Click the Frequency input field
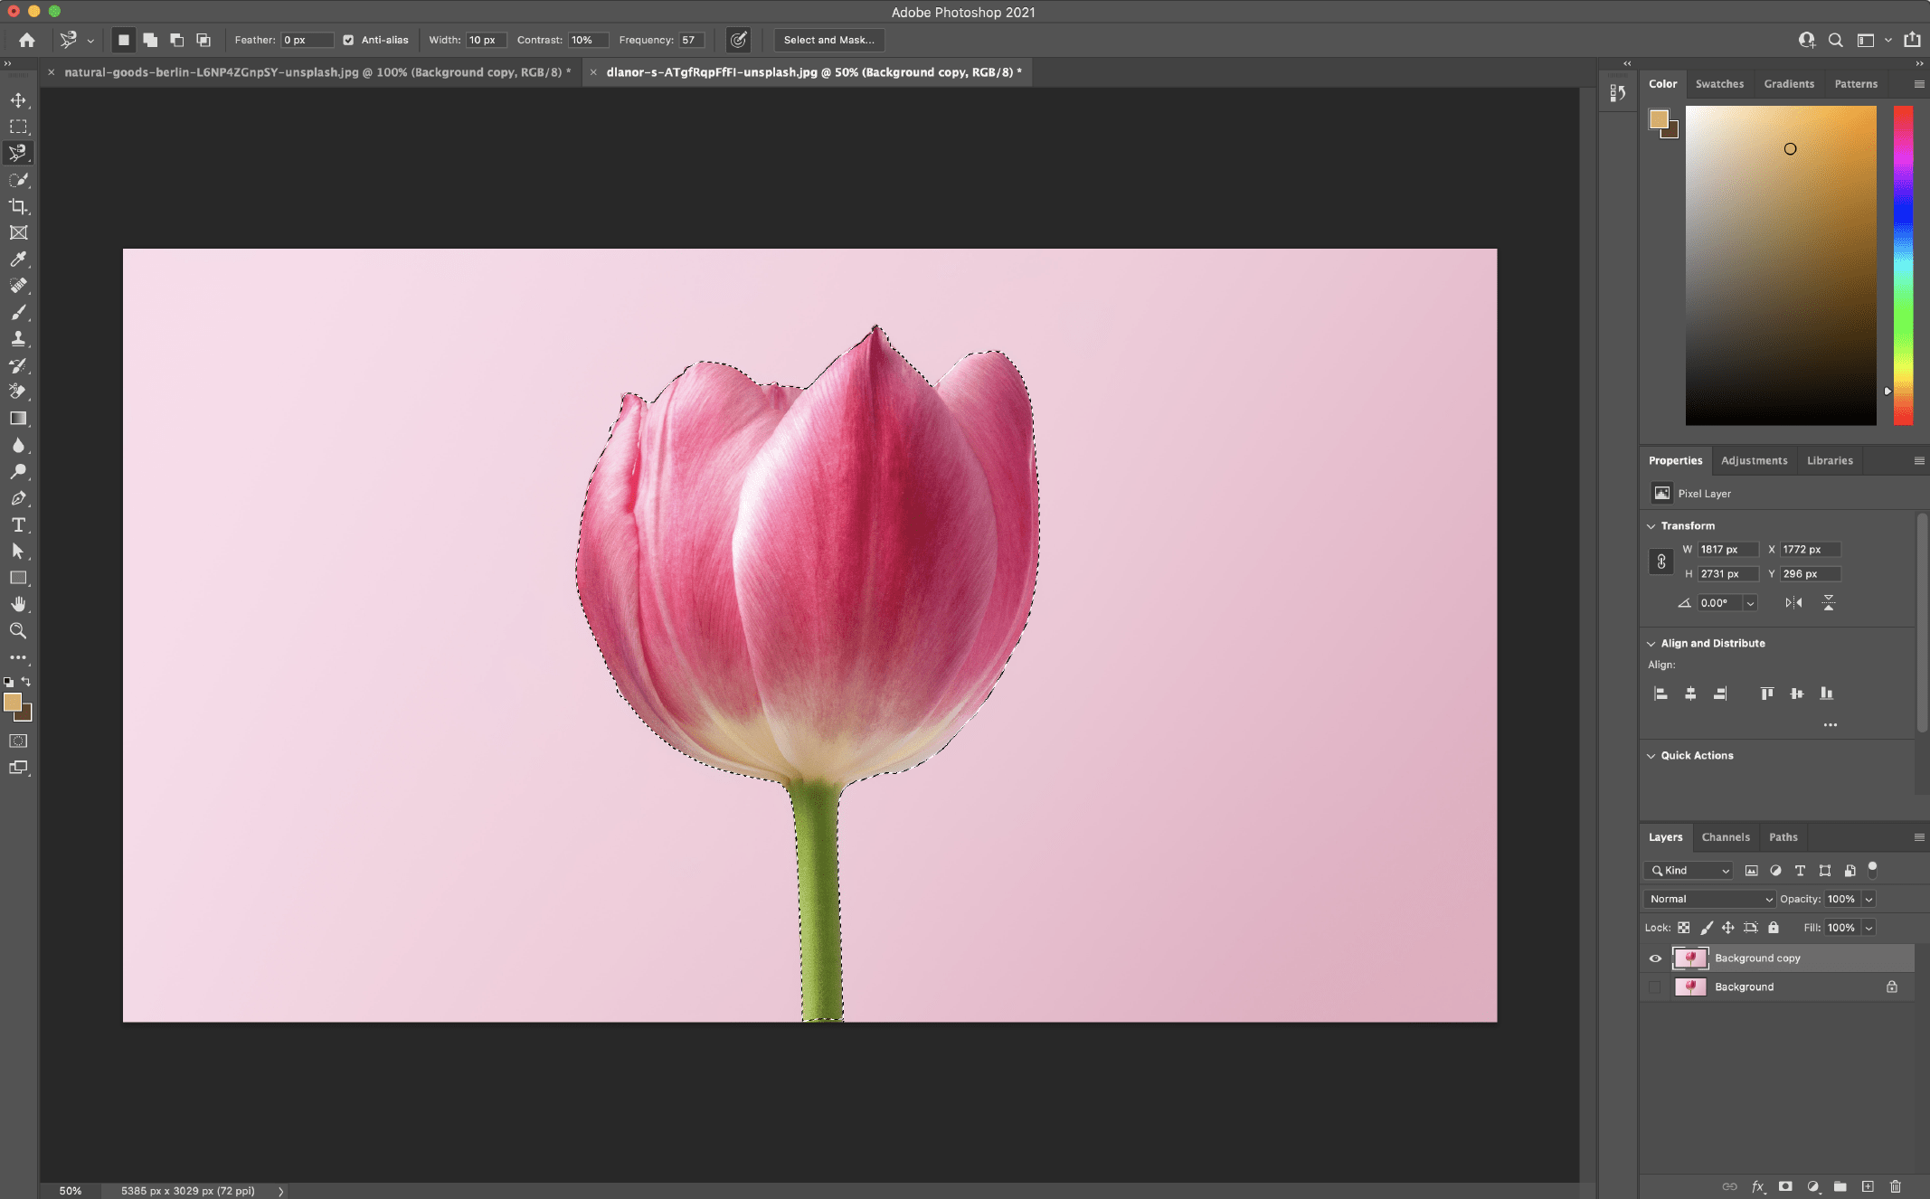Viewport: 1930px width, 1199px height. point(692,39)
